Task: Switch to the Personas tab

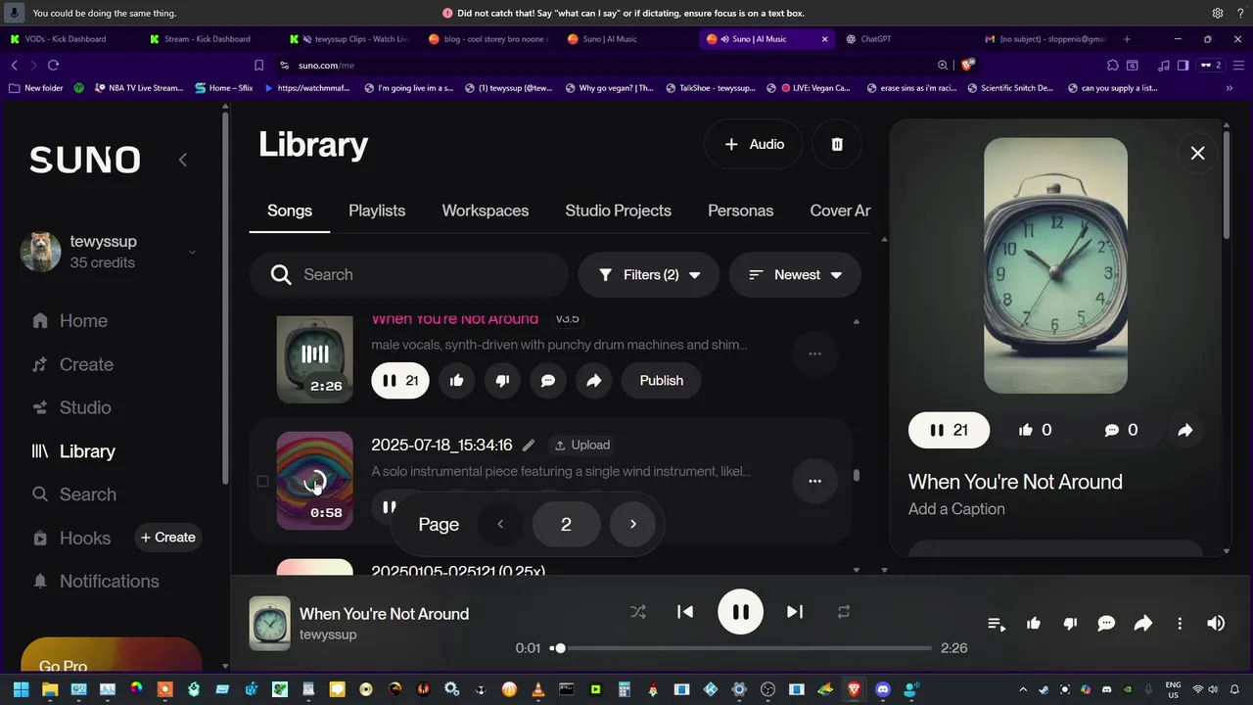Action: pyautogui.click(x=741, y=211)
